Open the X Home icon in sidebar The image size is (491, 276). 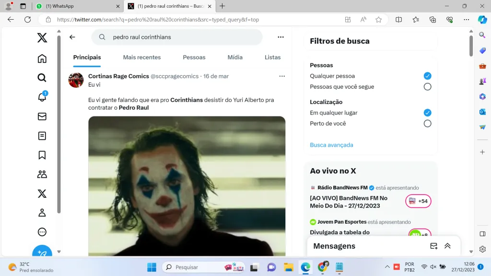(42, 58)
